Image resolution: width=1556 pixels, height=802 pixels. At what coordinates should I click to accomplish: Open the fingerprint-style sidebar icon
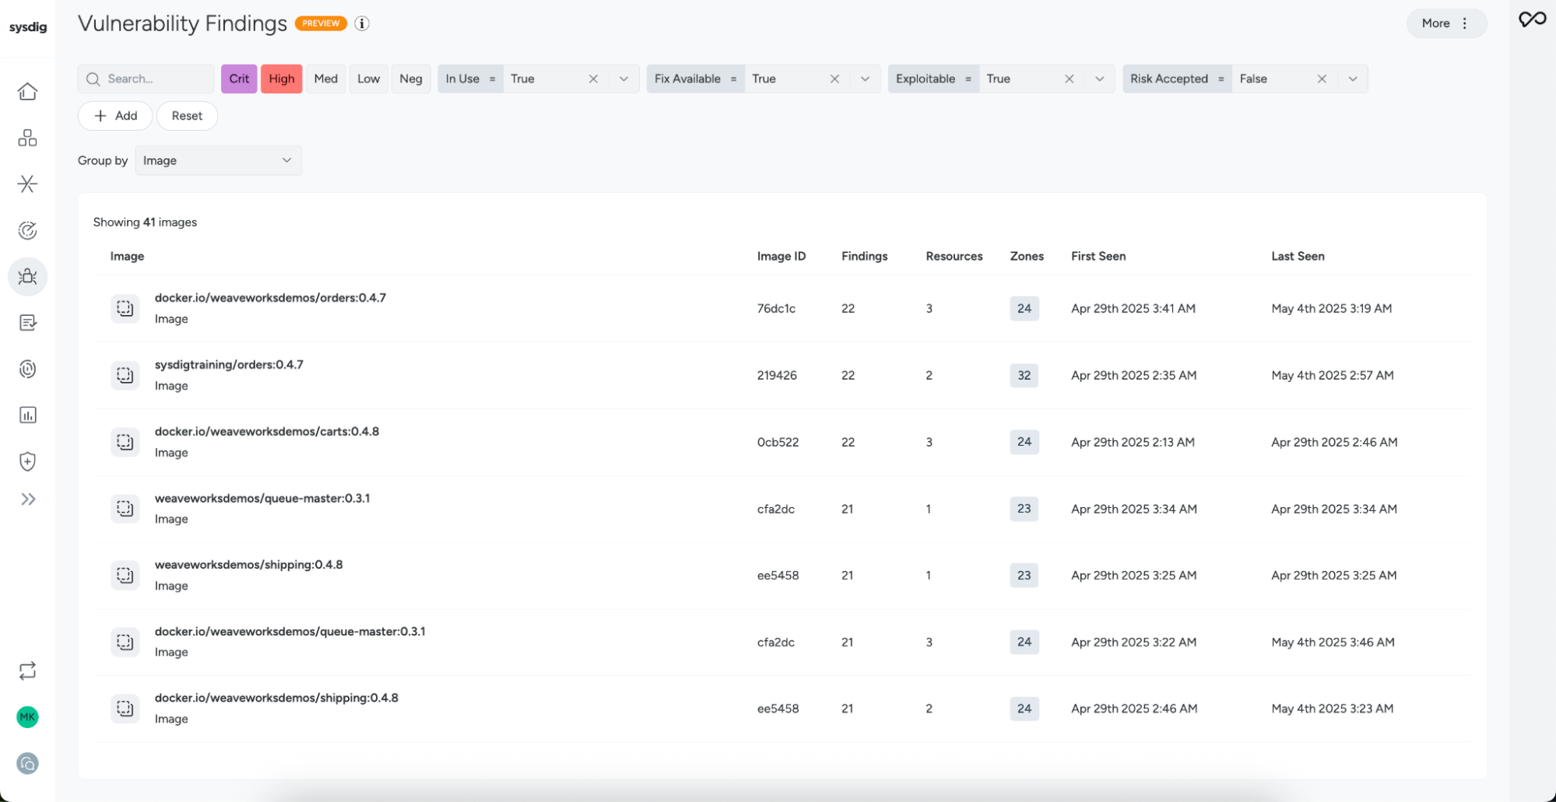point(28,369)
